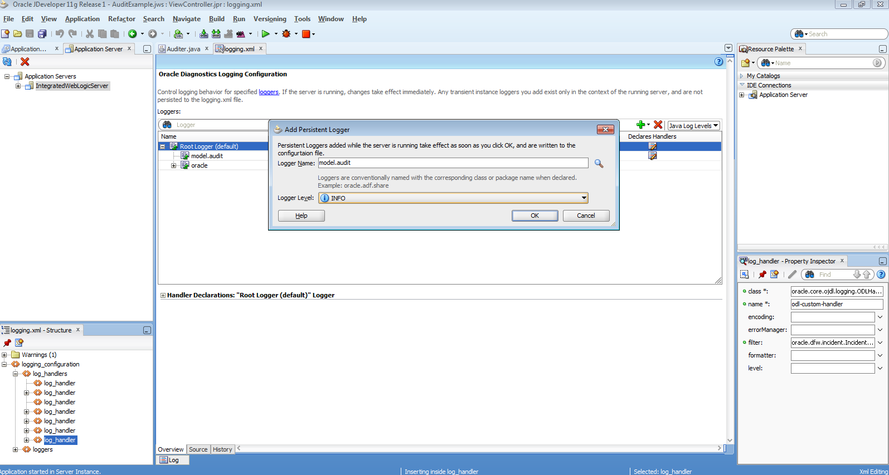Click the name property field odl-custom-handler
The height and width of the screenshot is (475, 889).
click(x=837, y=304)
